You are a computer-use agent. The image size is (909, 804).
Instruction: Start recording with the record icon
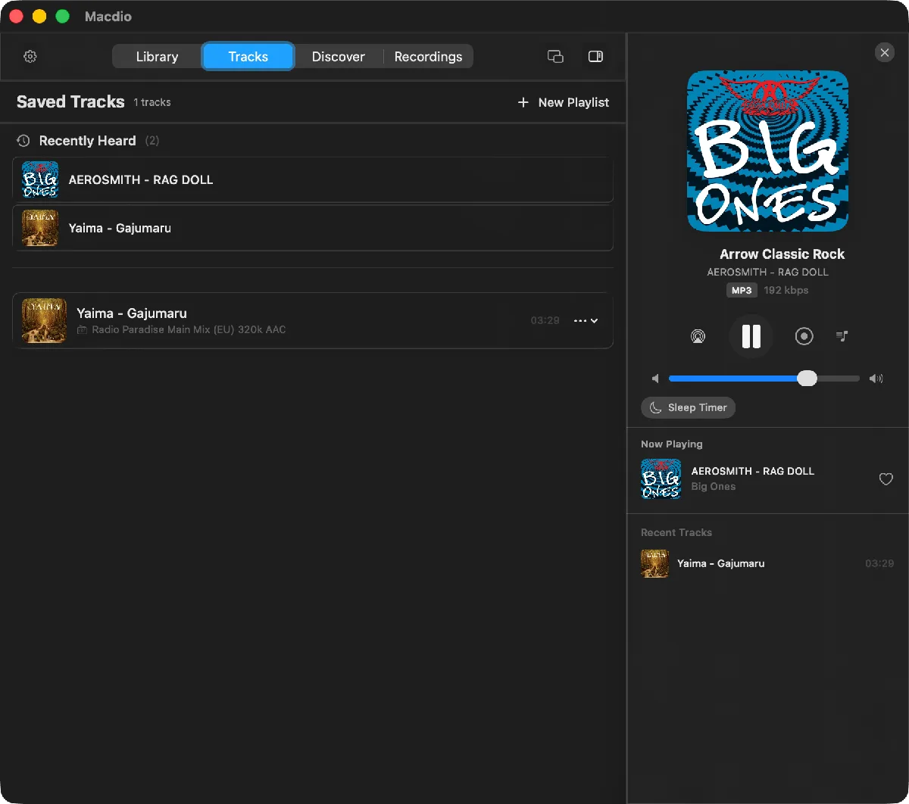point(804,336)
